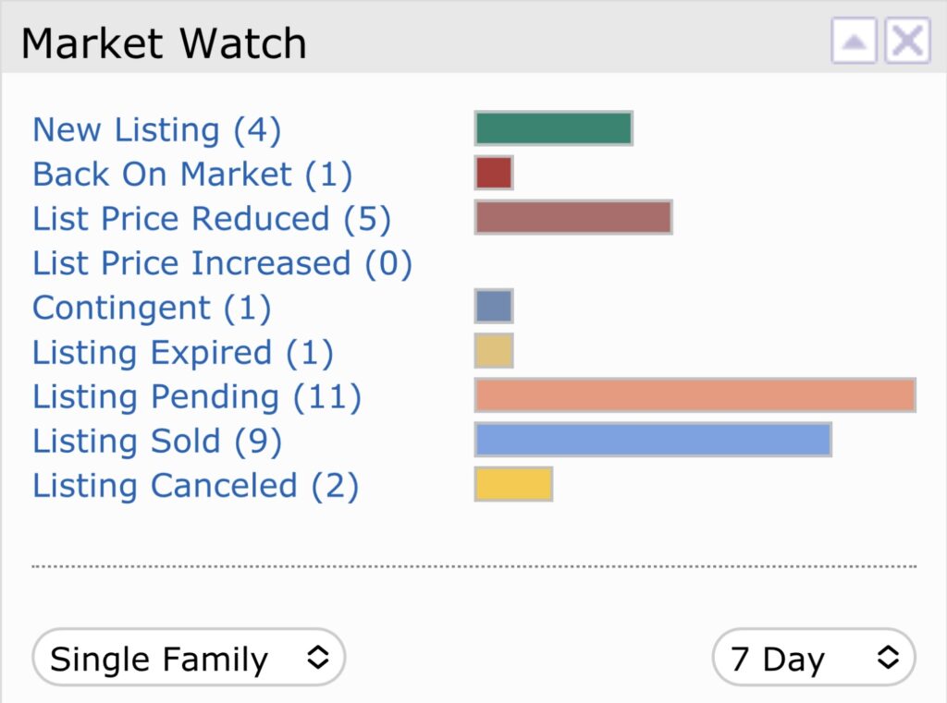
Task: Open the New Listing (4) link
Action: pyautogui.click(x=157, y=129)
